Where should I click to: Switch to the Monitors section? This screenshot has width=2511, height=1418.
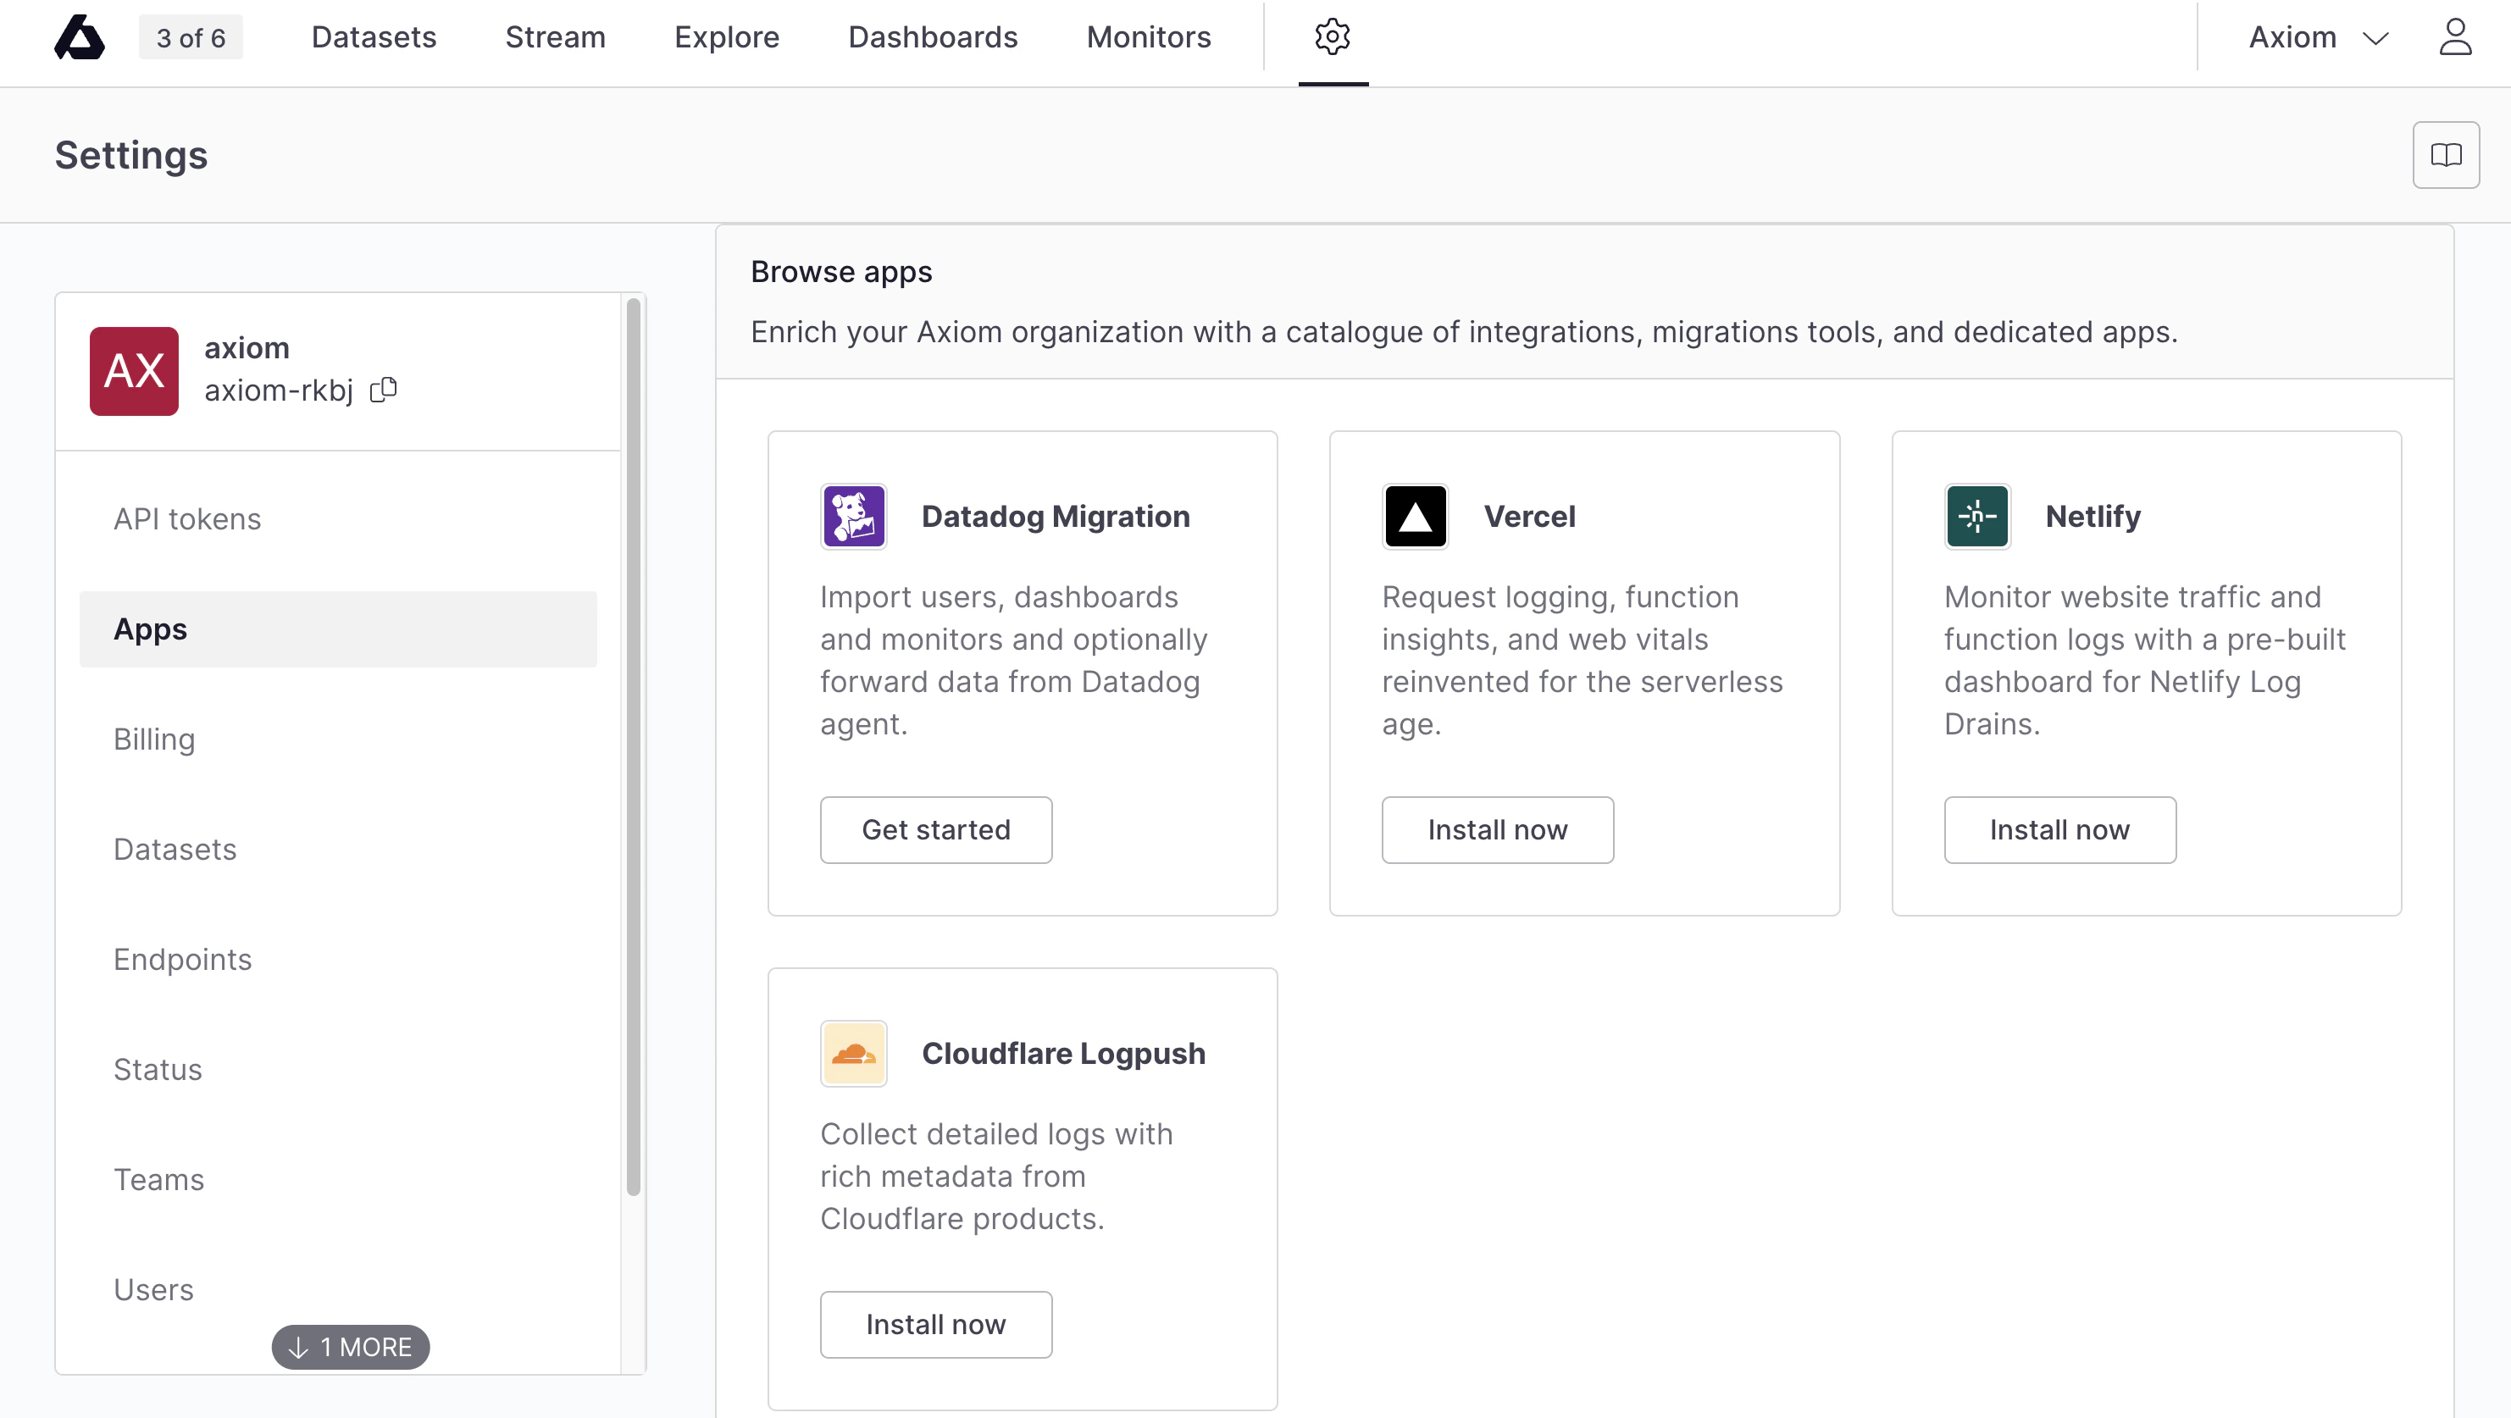(1148, 37)
